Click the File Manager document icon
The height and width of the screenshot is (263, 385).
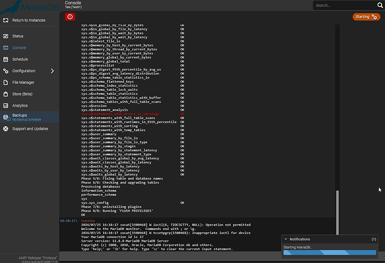6,82
